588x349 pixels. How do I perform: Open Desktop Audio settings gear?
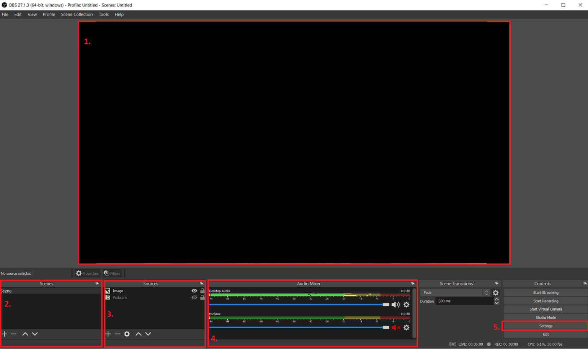pyautogui.click(x=407, y=305)
